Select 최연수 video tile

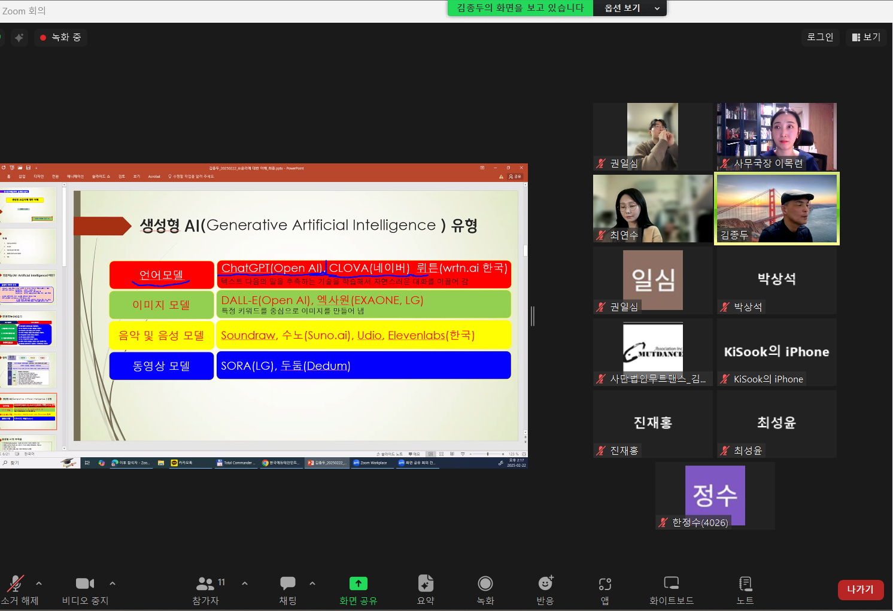[652, 208]
